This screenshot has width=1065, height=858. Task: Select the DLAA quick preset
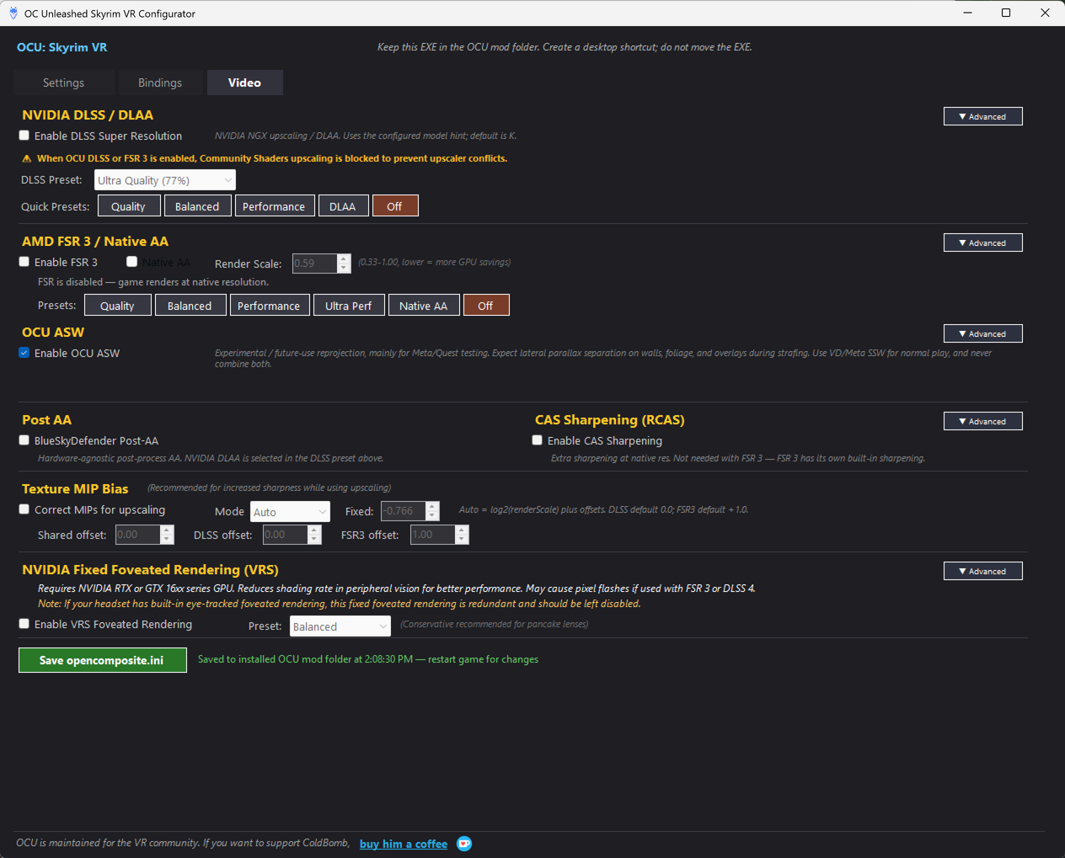342,206
